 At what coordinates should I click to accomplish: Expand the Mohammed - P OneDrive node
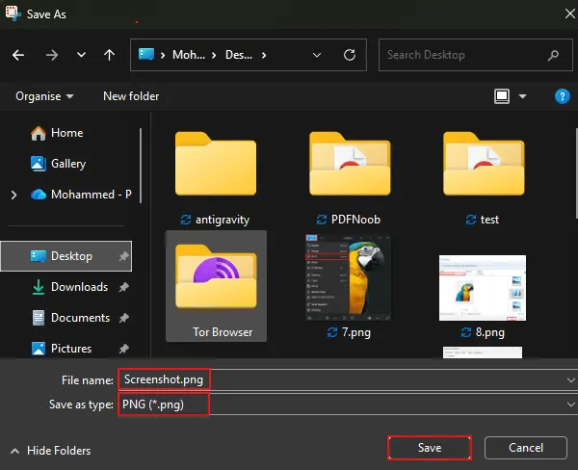(x=14, y=195)
